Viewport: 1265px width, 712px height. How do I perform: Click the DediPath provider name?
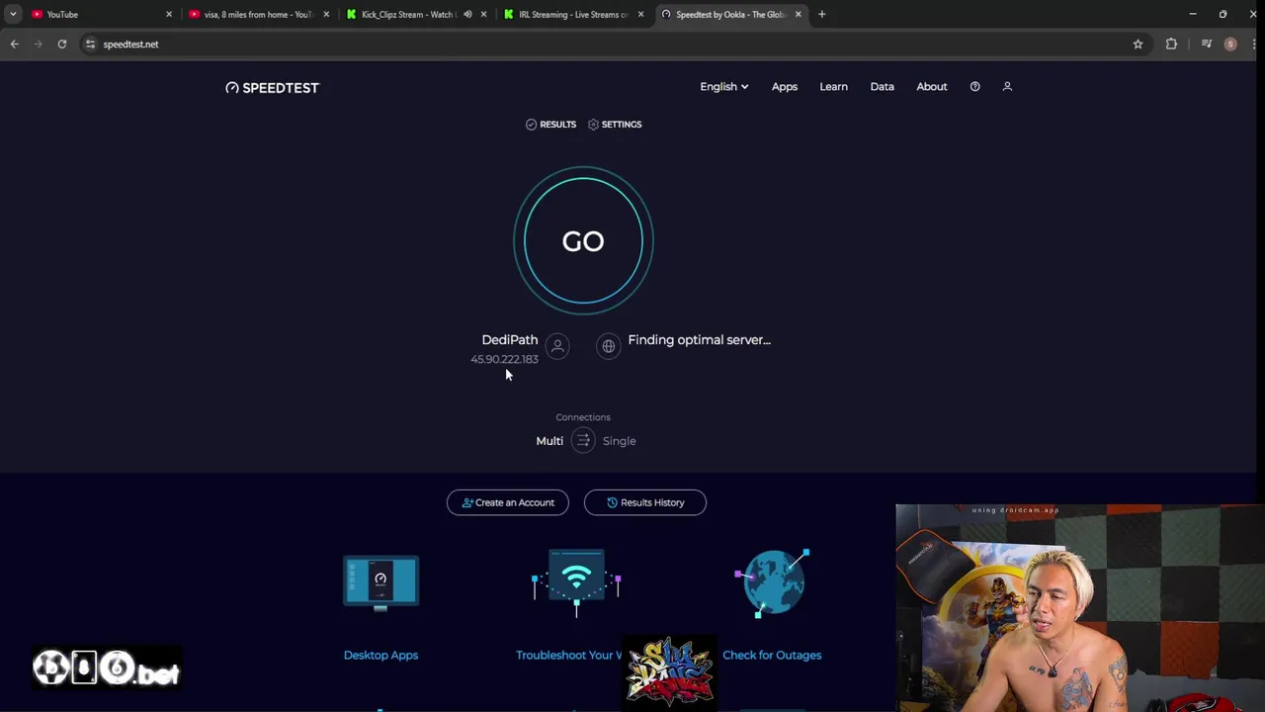pyautogui.click(x=510, y=340)
